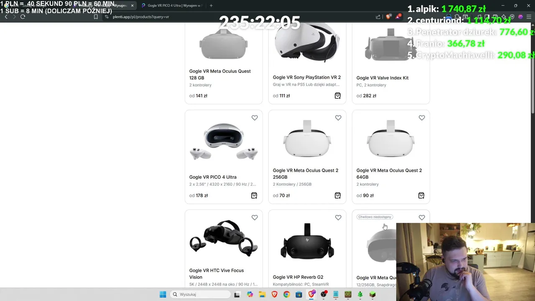Close the active Produkty browser tab
535x301 pixels.
[132, 5]
